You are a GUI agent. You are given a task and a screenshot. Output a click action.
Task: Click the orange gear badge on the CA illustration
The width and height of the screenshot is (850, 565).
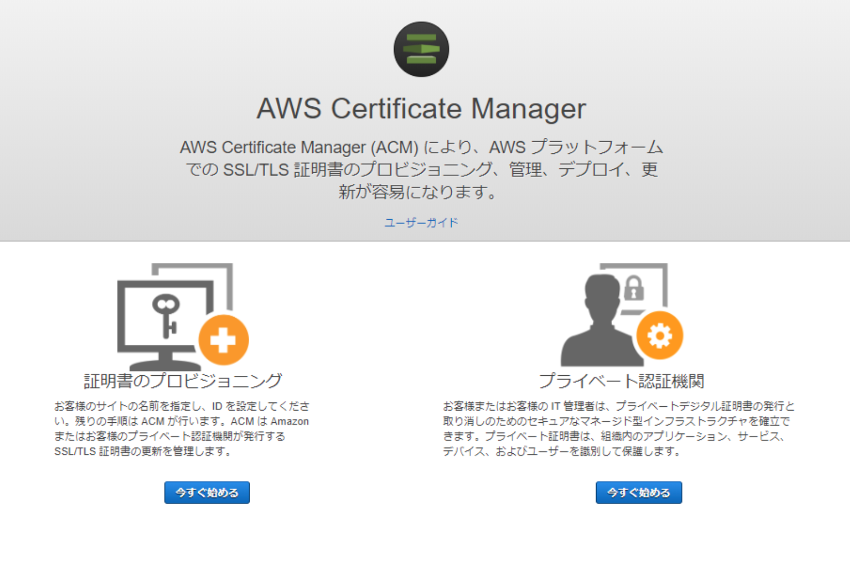(x=661, y=336)
